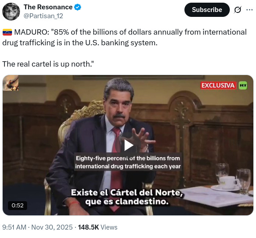Click the Subscribe button
Viewport: 256px width, 238px height.
(207, 10)
